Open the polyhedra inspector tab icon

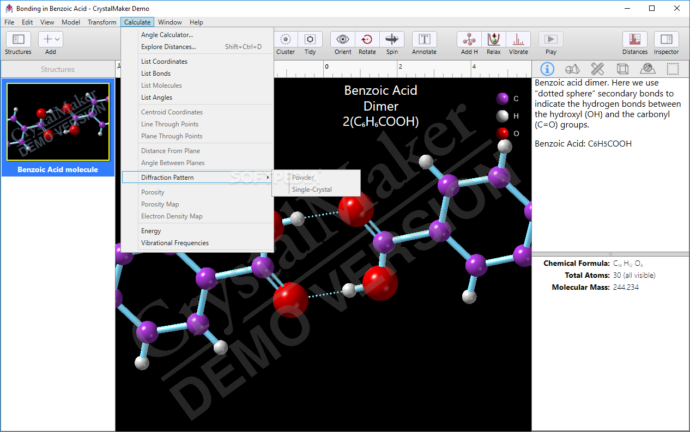pos(572,69)
